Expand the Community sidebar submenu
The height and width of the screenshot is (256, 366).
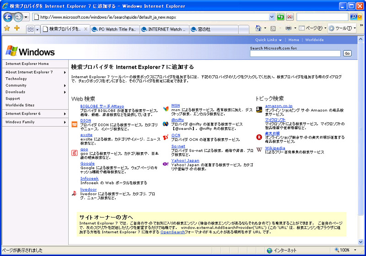tap(65, 85)
